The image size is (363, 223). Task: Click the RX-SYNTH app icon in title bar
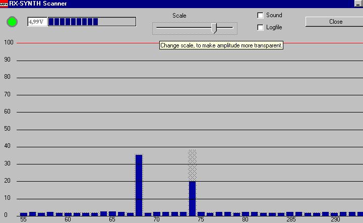coord(4,4)
